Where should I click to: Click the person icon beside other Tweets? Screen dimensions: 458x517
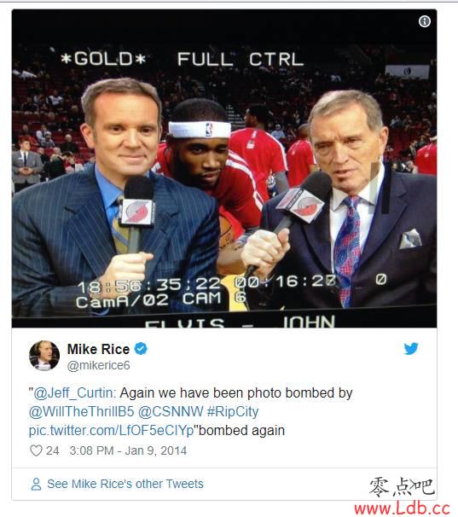(36, 484)
